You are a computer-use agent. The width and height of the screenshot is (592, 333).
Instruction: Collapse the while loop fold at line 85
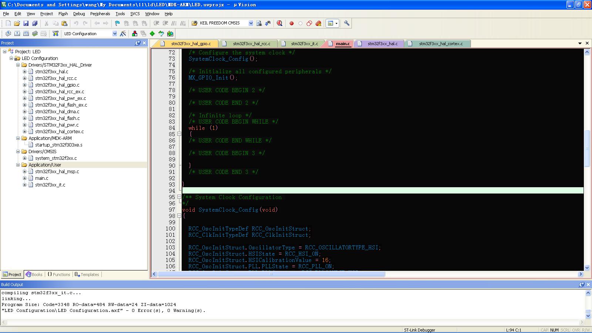click(179, 134)
